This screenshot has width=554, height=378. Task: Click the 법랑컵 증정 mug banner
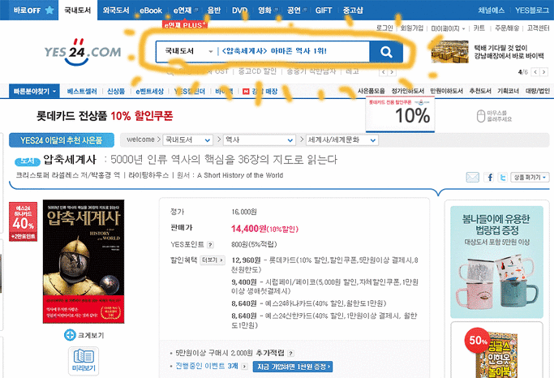[496, 262]
